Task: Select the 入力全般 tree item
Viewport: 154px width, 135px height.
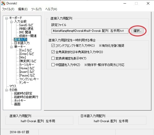Action: point(20,22)
